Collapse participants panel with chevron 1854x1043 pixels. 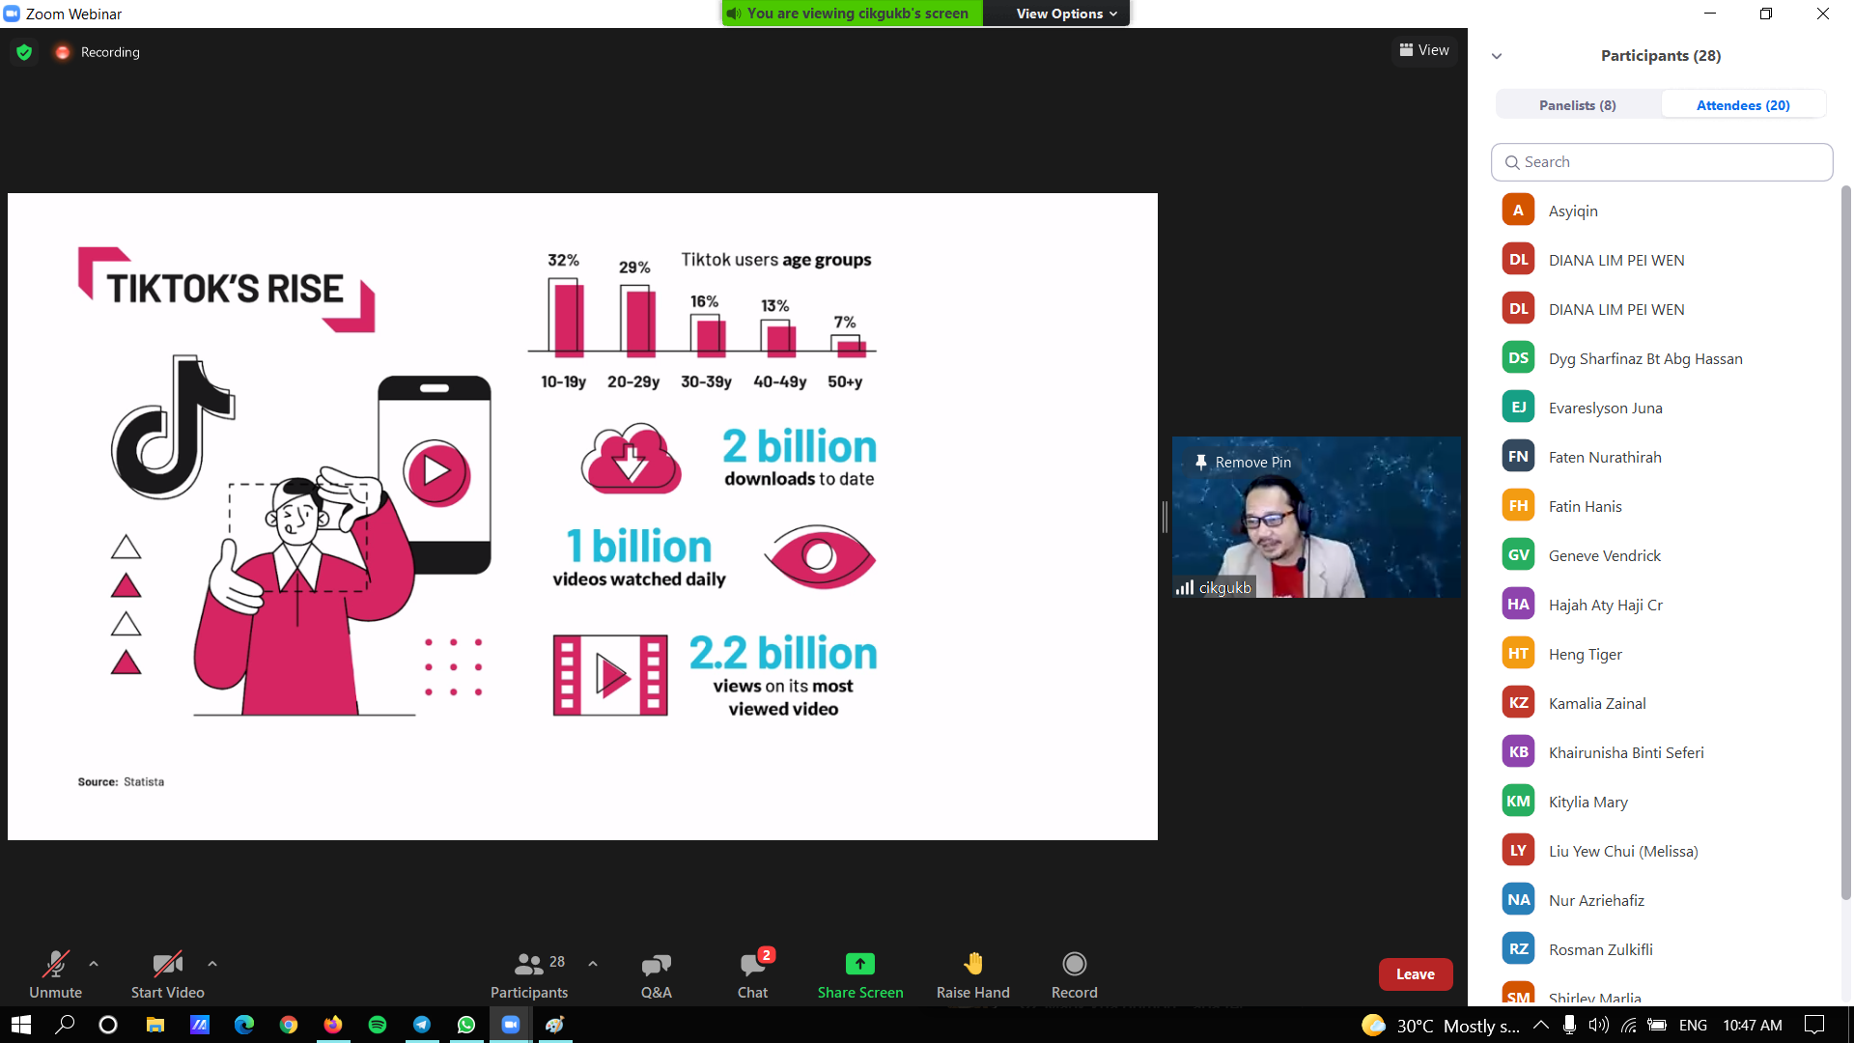pos(1497,56)
